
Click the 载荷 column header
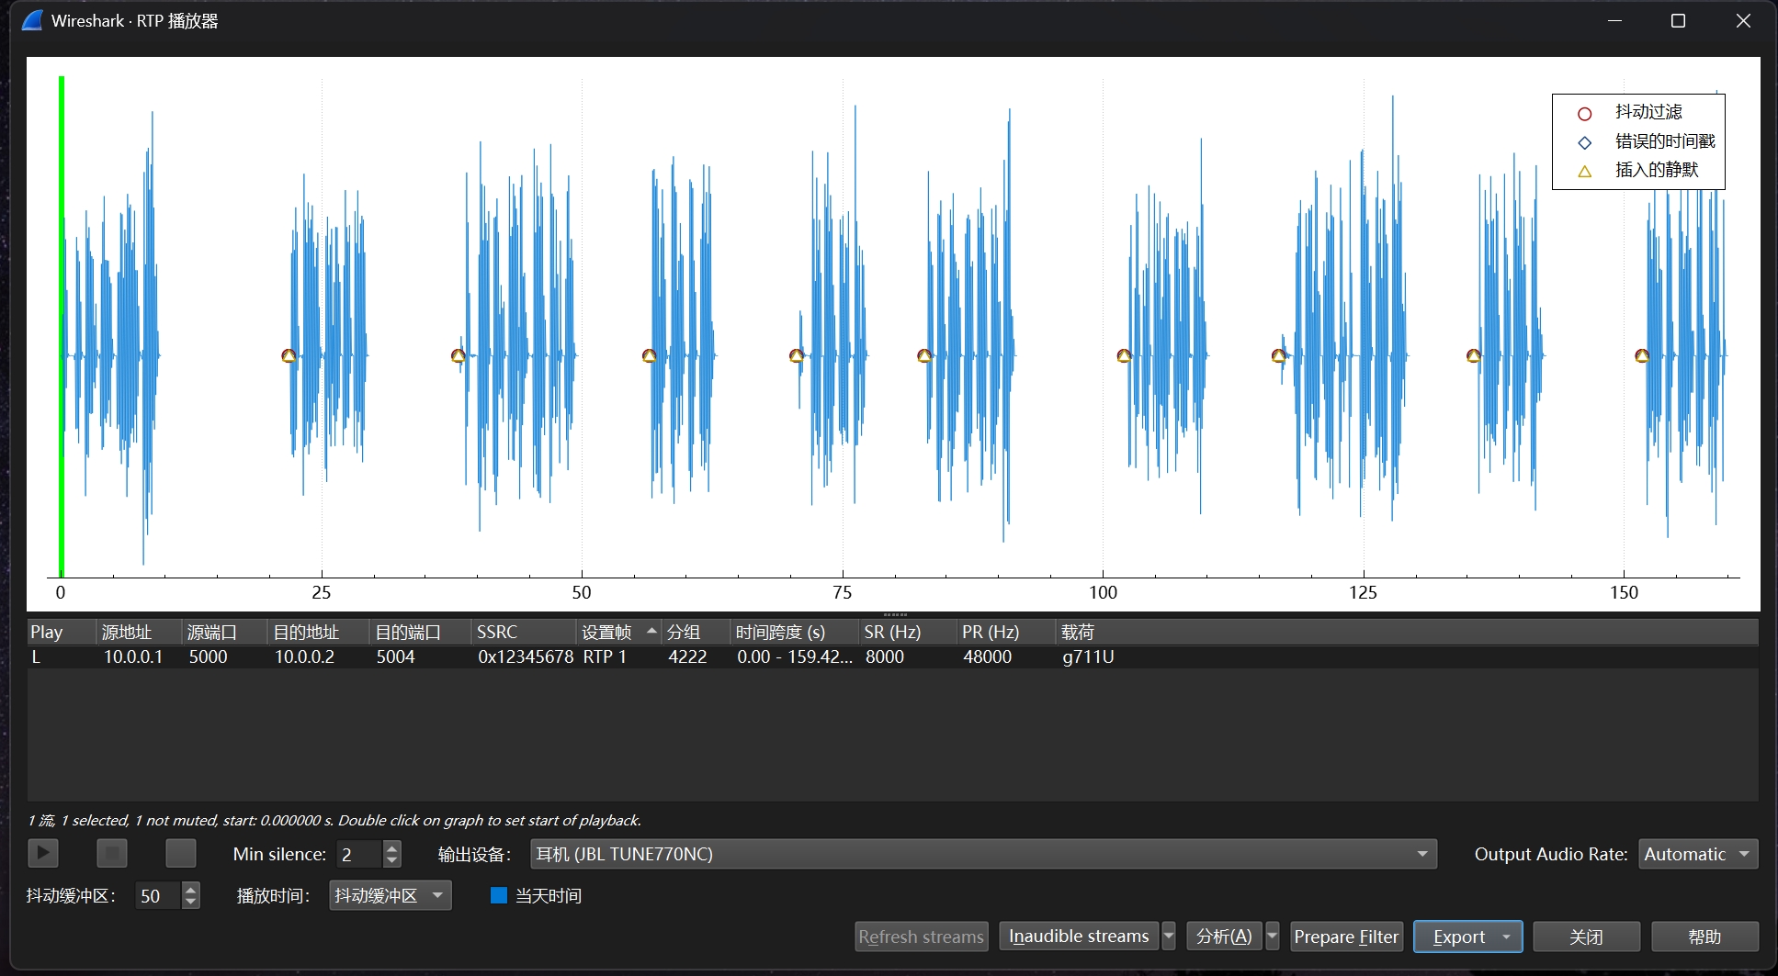click(x=1077, y=632)
